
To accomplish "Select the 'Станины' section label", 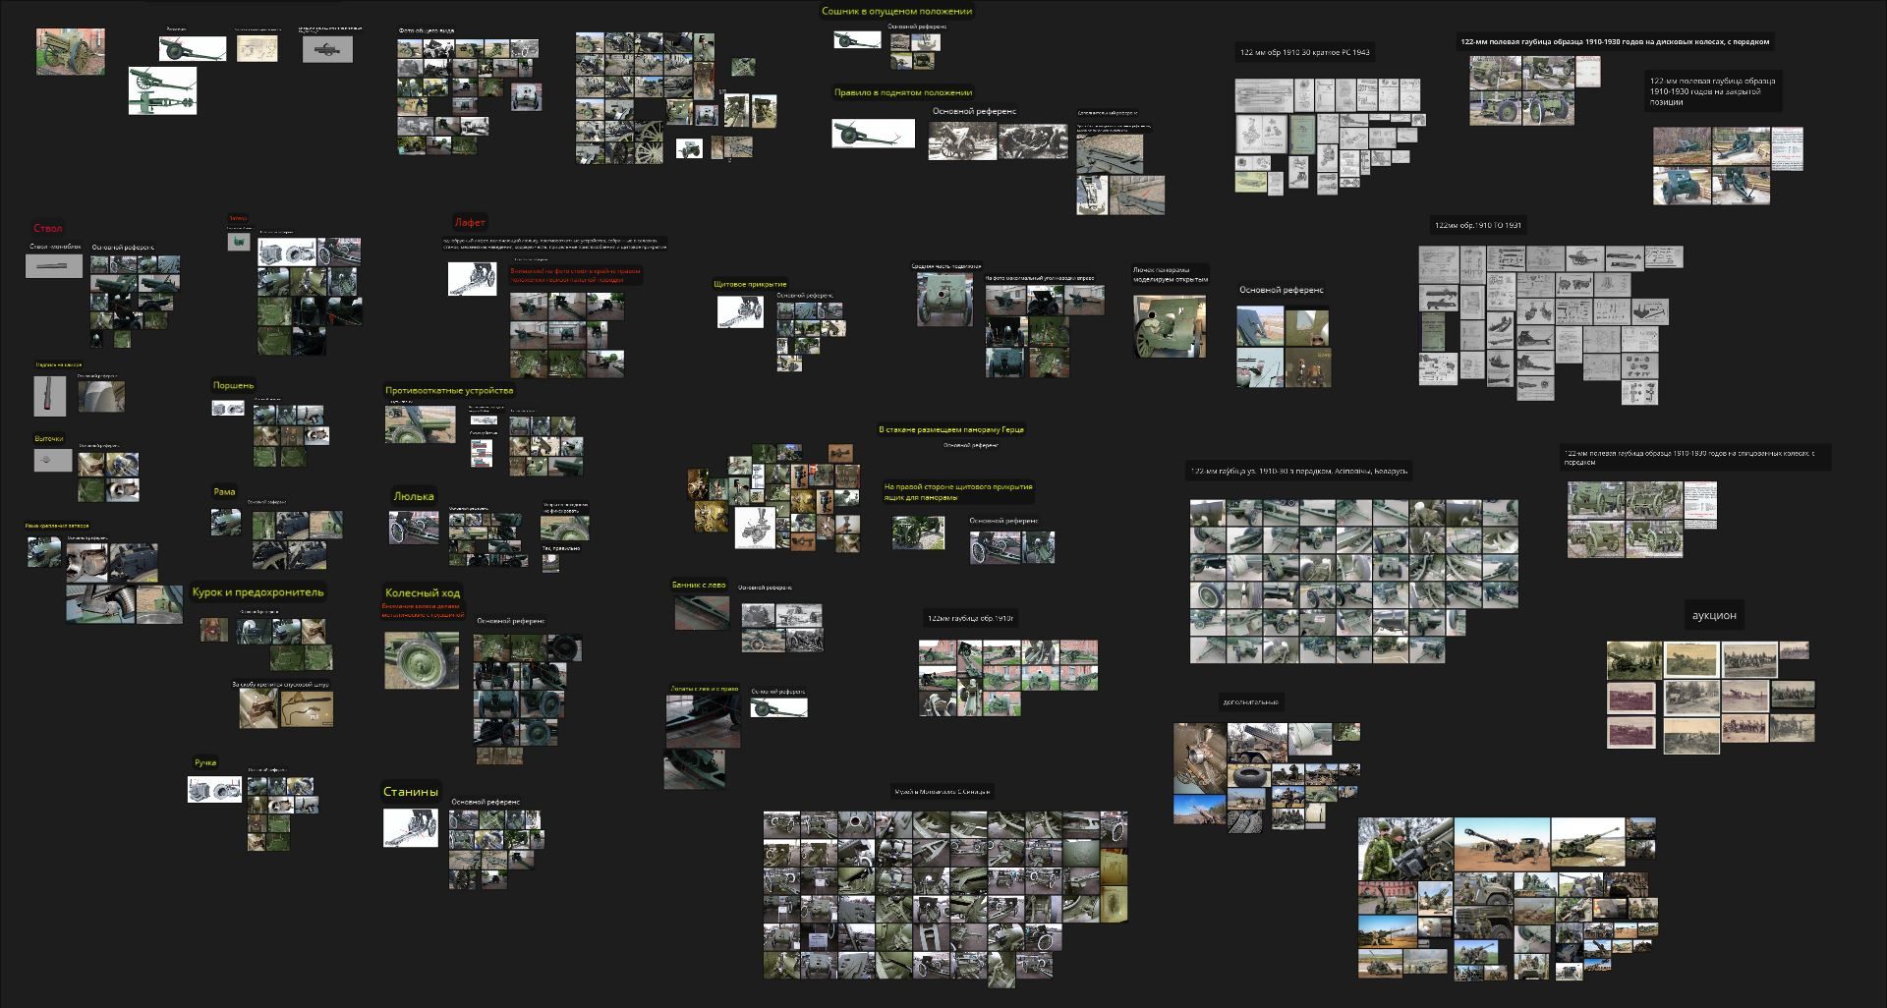I will point(411,792).
